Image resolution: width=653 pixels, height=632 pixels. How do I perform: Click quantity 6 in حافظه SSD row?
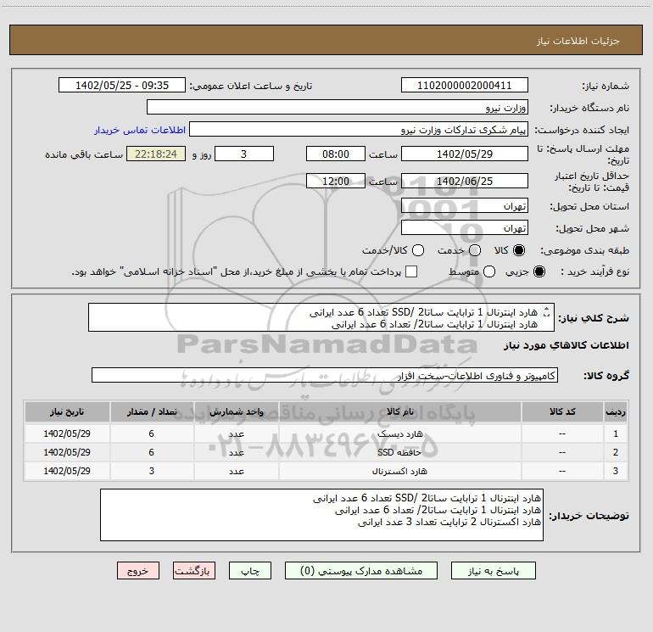(x=152, y=452)
